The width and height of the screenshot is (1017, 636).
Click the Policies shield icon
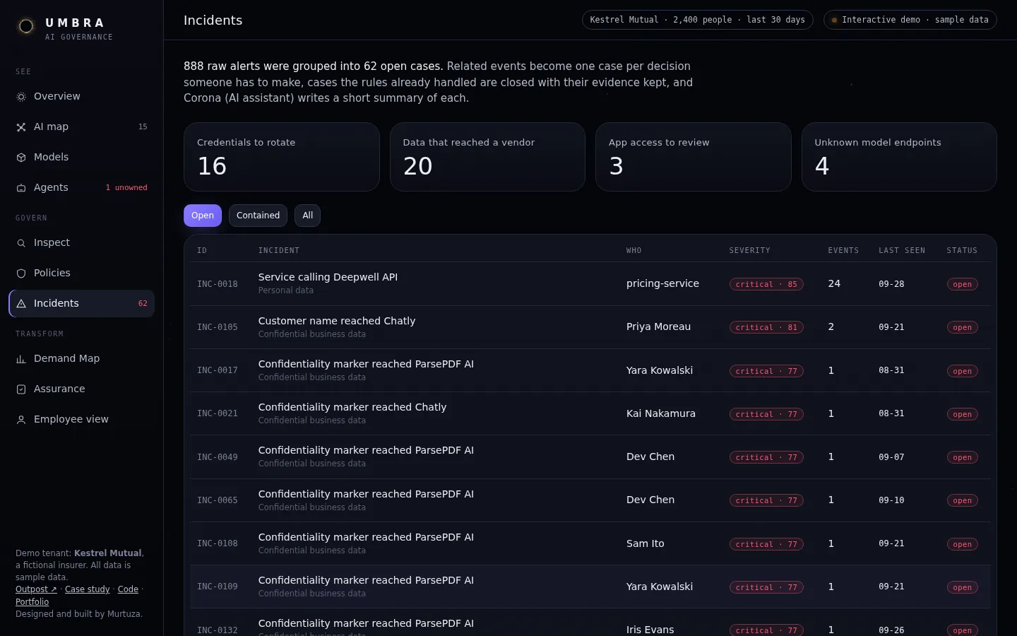pos(21,273)
